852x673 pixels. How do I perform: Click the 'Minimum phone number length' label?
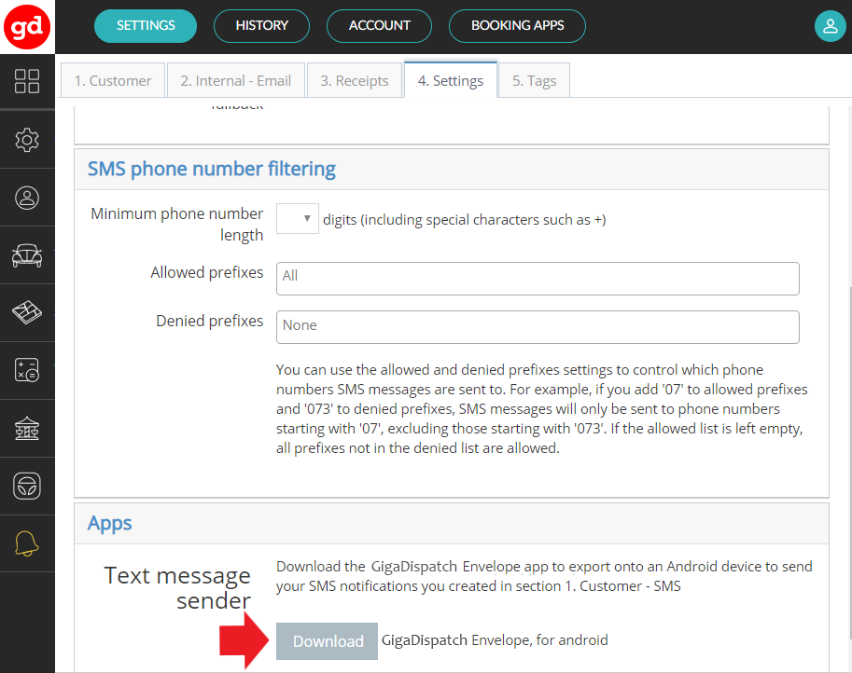177,224
